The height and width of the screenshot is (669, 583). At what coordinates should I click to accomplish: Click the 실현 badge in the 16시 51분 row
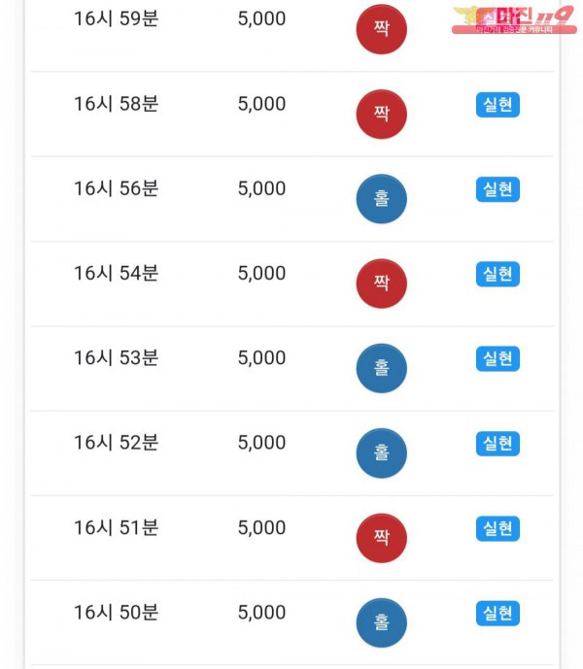click(x=498, y=528)
